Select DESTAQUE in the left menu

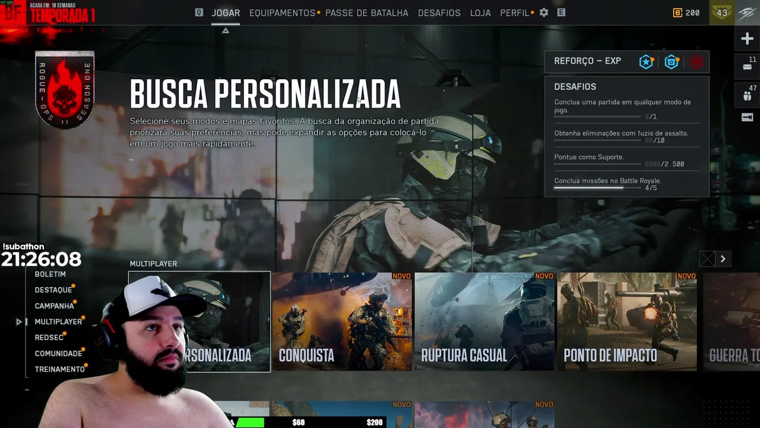coord(53,290)
